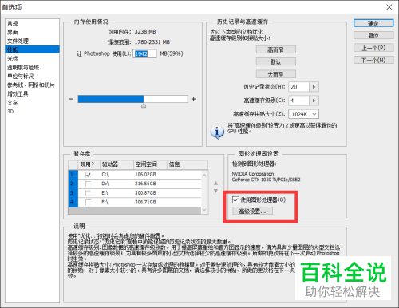Image resolution: width=399 pixels, height=308 pixels.
Task: Select 透明度与色域 category
Action: click(x=23, y=67)
